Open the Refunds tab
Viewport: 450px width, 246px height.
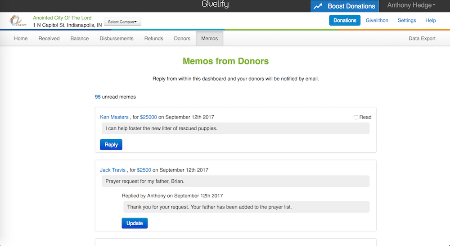[153, 38]
